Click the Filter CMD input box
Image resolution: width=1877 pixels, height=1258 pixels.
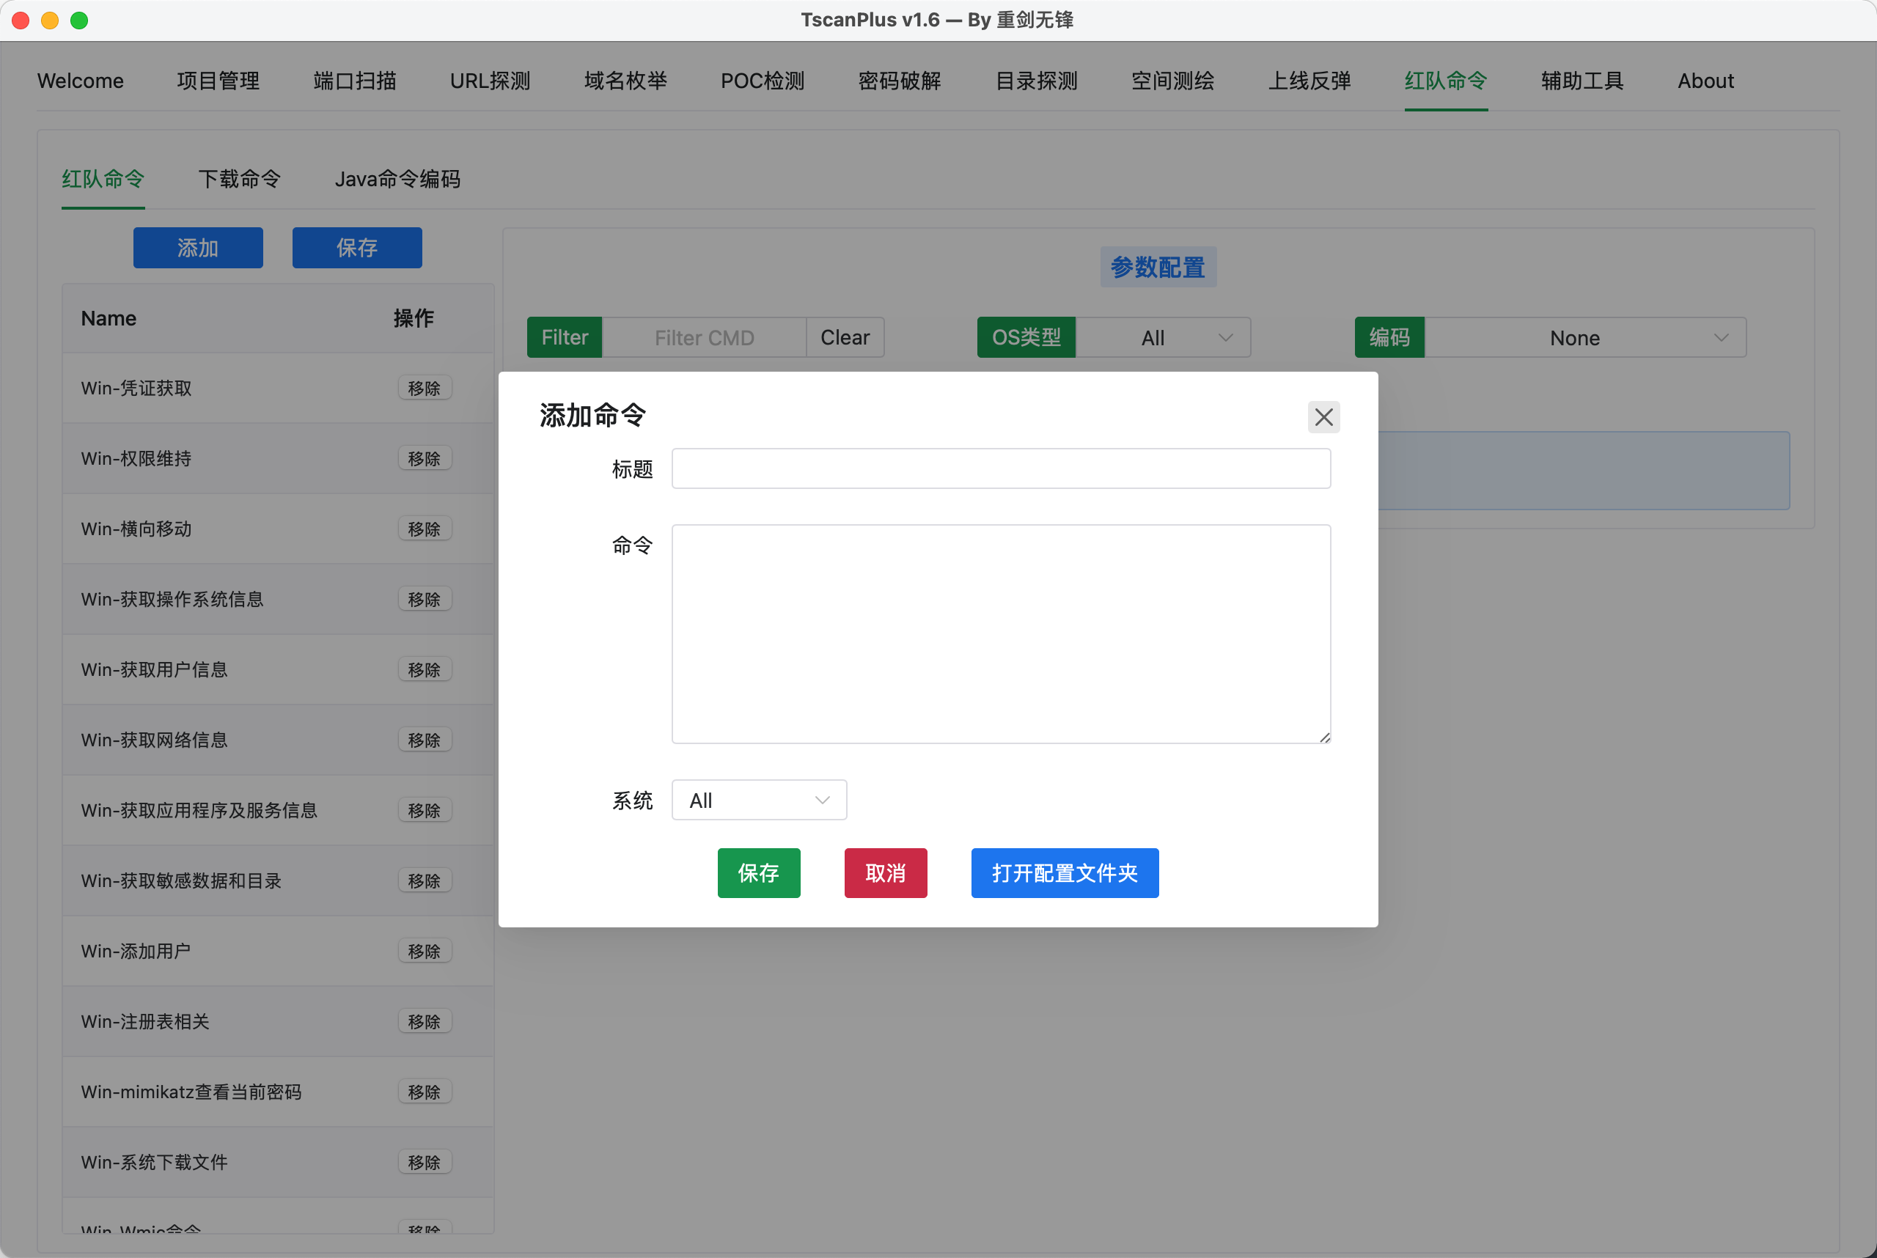tap(704, 338)
